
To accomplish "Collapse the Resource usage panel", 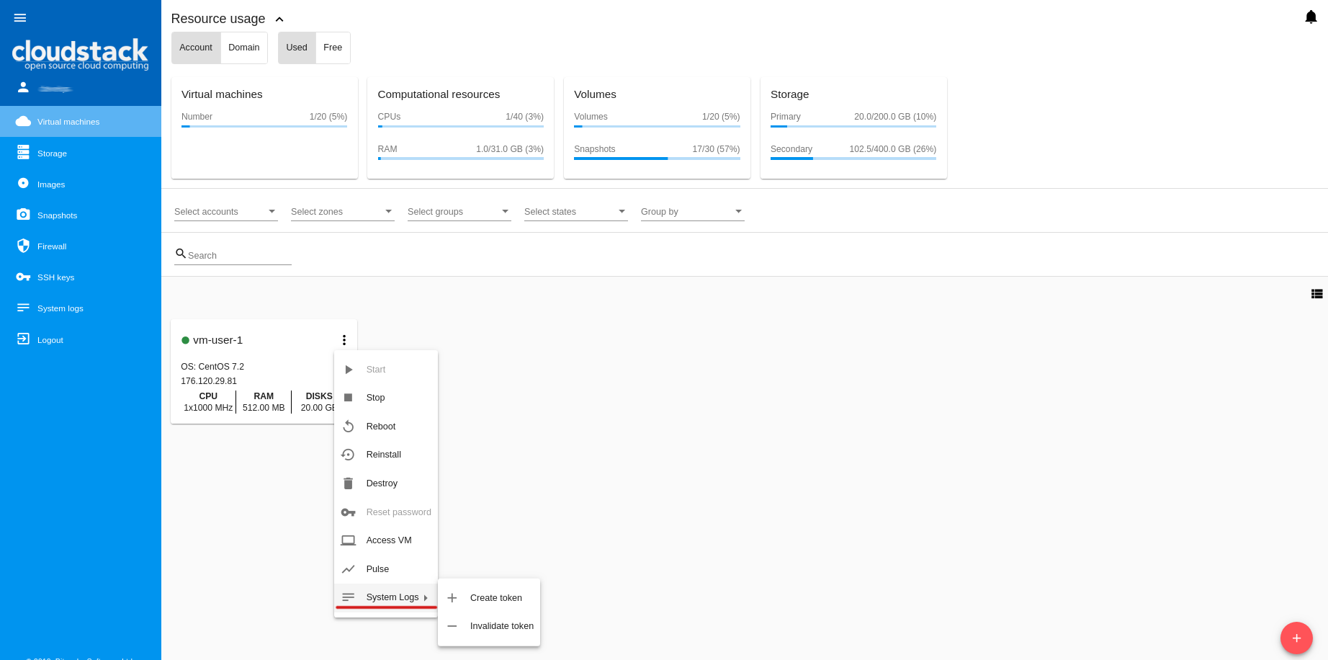I will (279, 19).
